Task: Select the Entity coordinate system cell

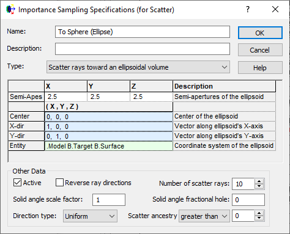Action: (108, 146)
